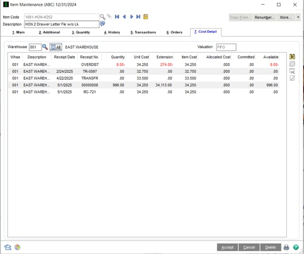Click the Warehouse lookup magnifier
304x254 pixels.
[x=44, y=47]
